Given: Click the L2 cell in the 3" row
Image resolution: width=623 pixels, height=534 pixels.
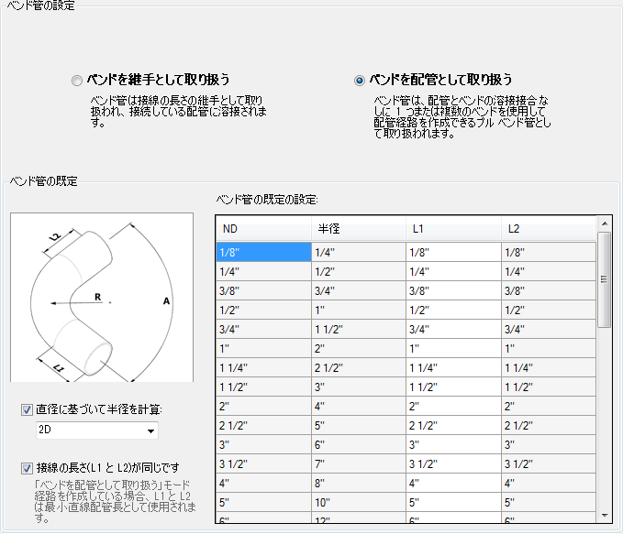Looking at the screenshot, I should click(549, 445).
